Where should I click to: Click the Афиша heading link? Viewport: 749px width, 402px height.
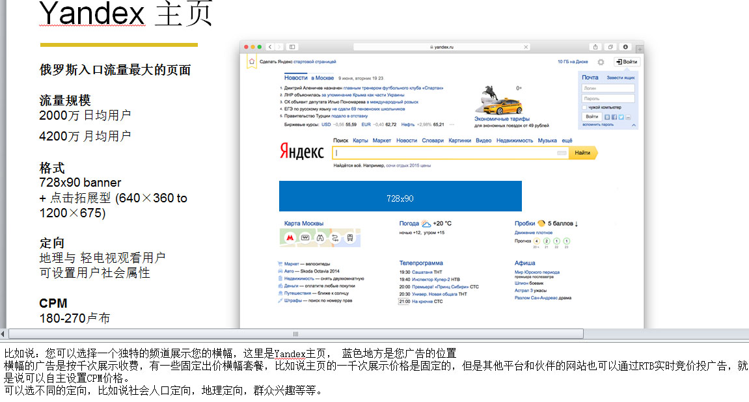pyautogui.click(x=524, y=263)
